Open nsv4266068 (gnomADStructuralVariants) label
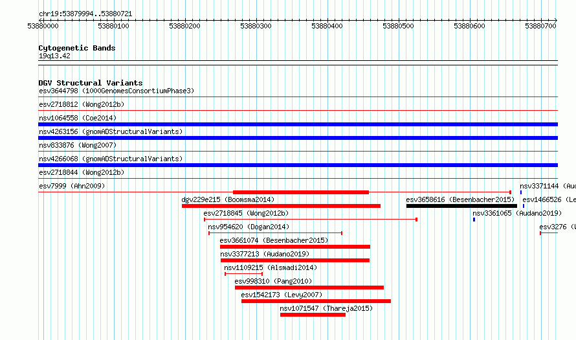 point(111,159)
